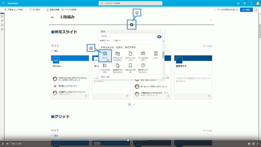Click すべて表示 link above site cards
The height and width of the screenshot is (147, 261).
pos(207,46)
